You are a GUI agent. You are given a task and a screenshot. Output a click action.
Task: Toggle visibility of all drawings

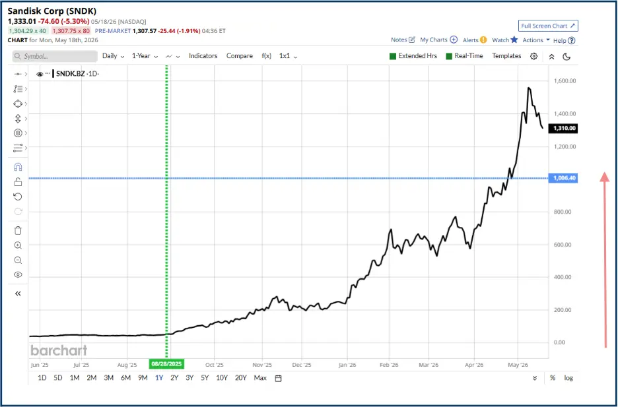(18, 275)
